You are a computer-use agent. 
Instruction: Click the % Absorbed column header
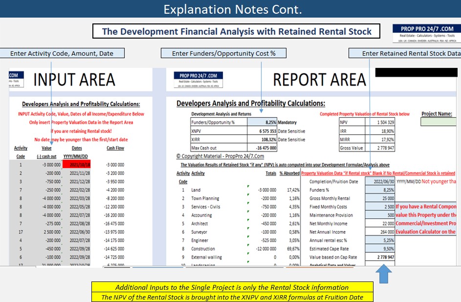click(289, 173)
